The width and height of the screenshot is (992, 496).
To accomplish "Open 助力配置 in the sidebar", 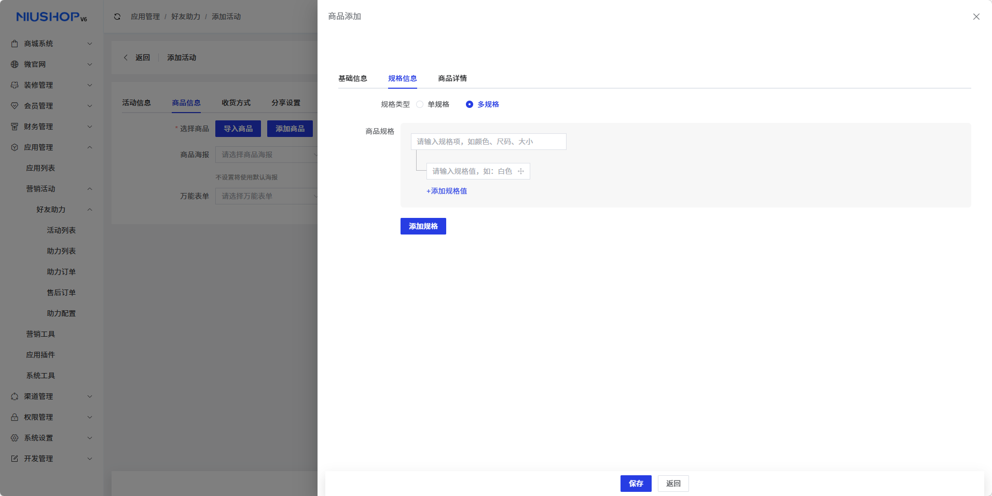I will [61, 313].
